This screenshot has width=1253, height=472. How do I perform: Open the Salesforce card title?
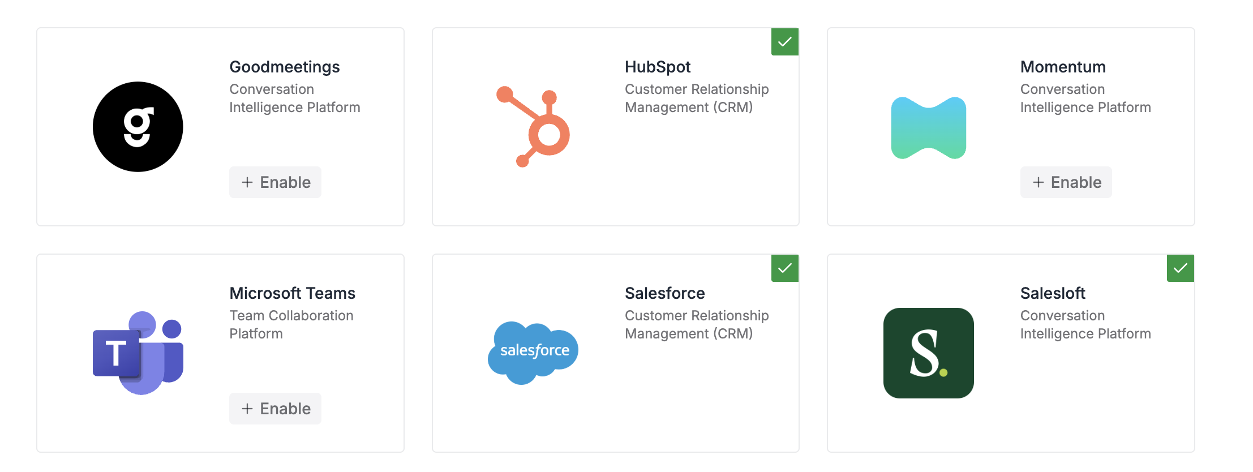pos(664,293)
